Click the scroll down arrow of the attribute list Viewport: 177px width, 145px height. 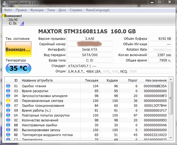point(171,138)
